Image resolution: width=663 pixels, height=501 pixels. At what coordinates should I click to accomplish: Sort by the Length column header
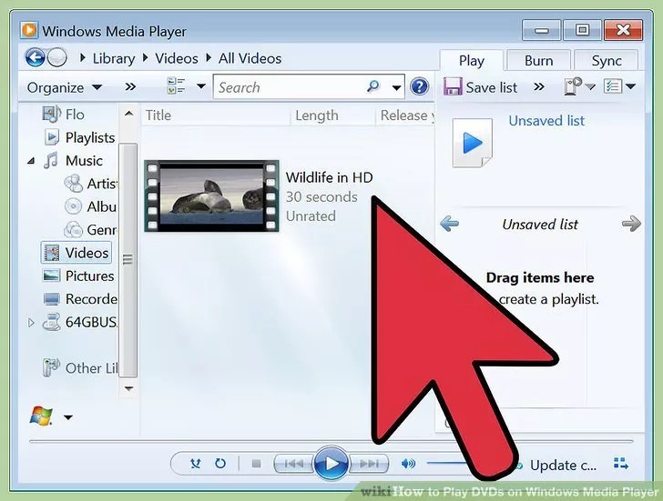(332, 115)
